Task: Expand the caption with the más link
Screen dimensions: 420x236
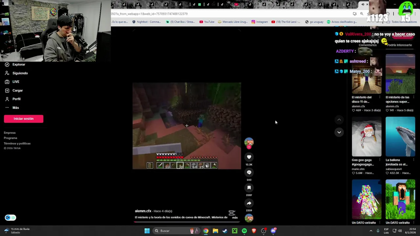Action: click(x=235, y=218)
